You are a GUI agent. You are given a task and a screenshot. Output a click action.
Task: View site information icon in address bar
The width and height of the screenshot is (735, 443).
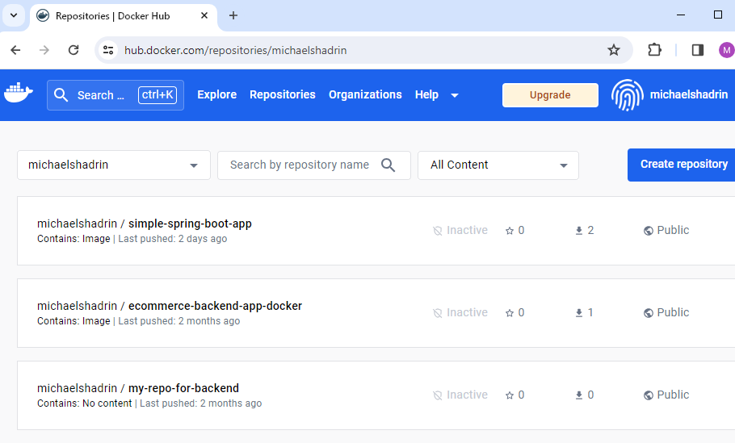(x=108, y=50)
